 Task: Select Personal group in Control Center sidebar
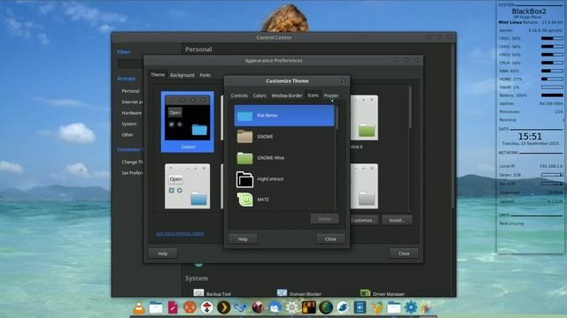(130, 91)
